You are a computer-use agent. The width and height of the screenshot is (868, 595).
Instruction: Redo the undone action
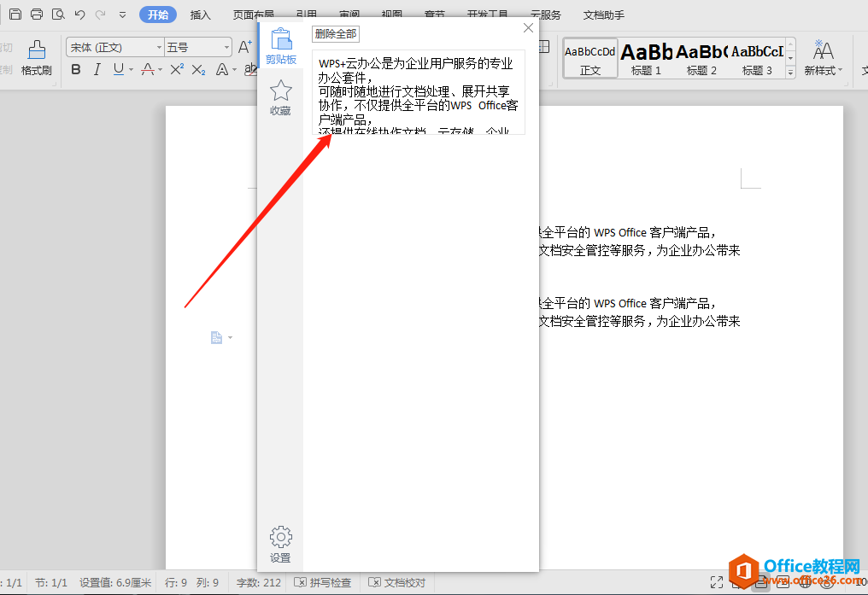click(100, 15)
